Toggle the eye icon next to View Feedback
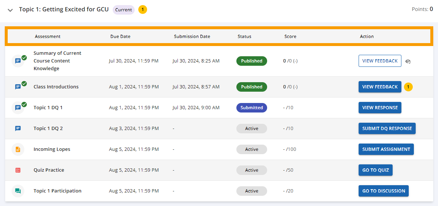The width and height of the screenshot is (438, 206). 408,61
